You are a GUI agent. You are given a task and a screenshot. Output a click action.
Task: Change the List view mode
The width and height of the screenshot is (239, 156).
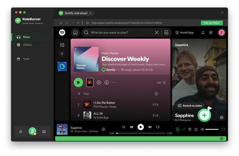(161, 82)
